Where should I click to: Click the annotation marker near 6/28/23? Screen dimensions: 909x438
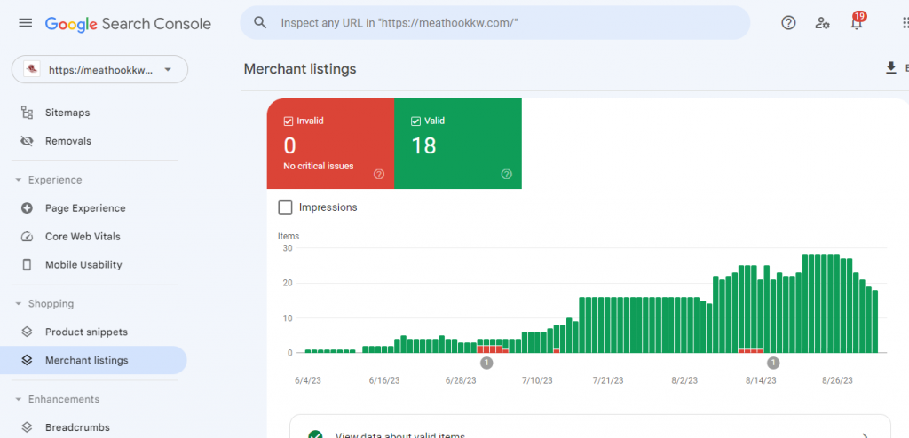tap(486, 364)
